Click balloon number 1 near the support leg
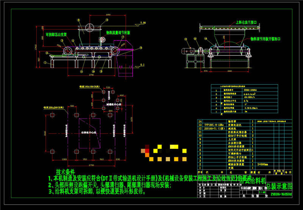 [45, 63]
